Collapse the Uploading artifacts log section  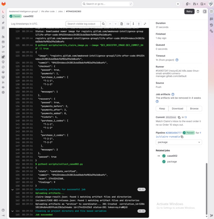13,190
